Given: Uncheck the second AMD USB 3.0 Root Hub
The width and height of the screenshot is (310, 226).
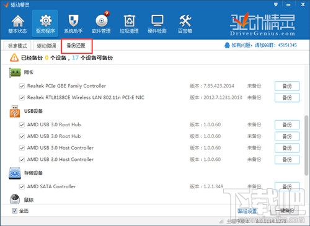Looking at the screenshot, I should click(22, 136).
